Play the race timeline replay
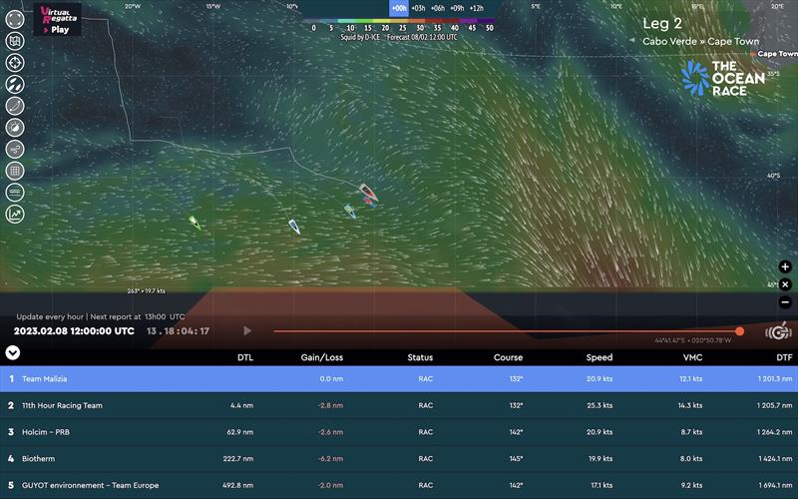Screen dimensions: 798x499 click(246, 331)
